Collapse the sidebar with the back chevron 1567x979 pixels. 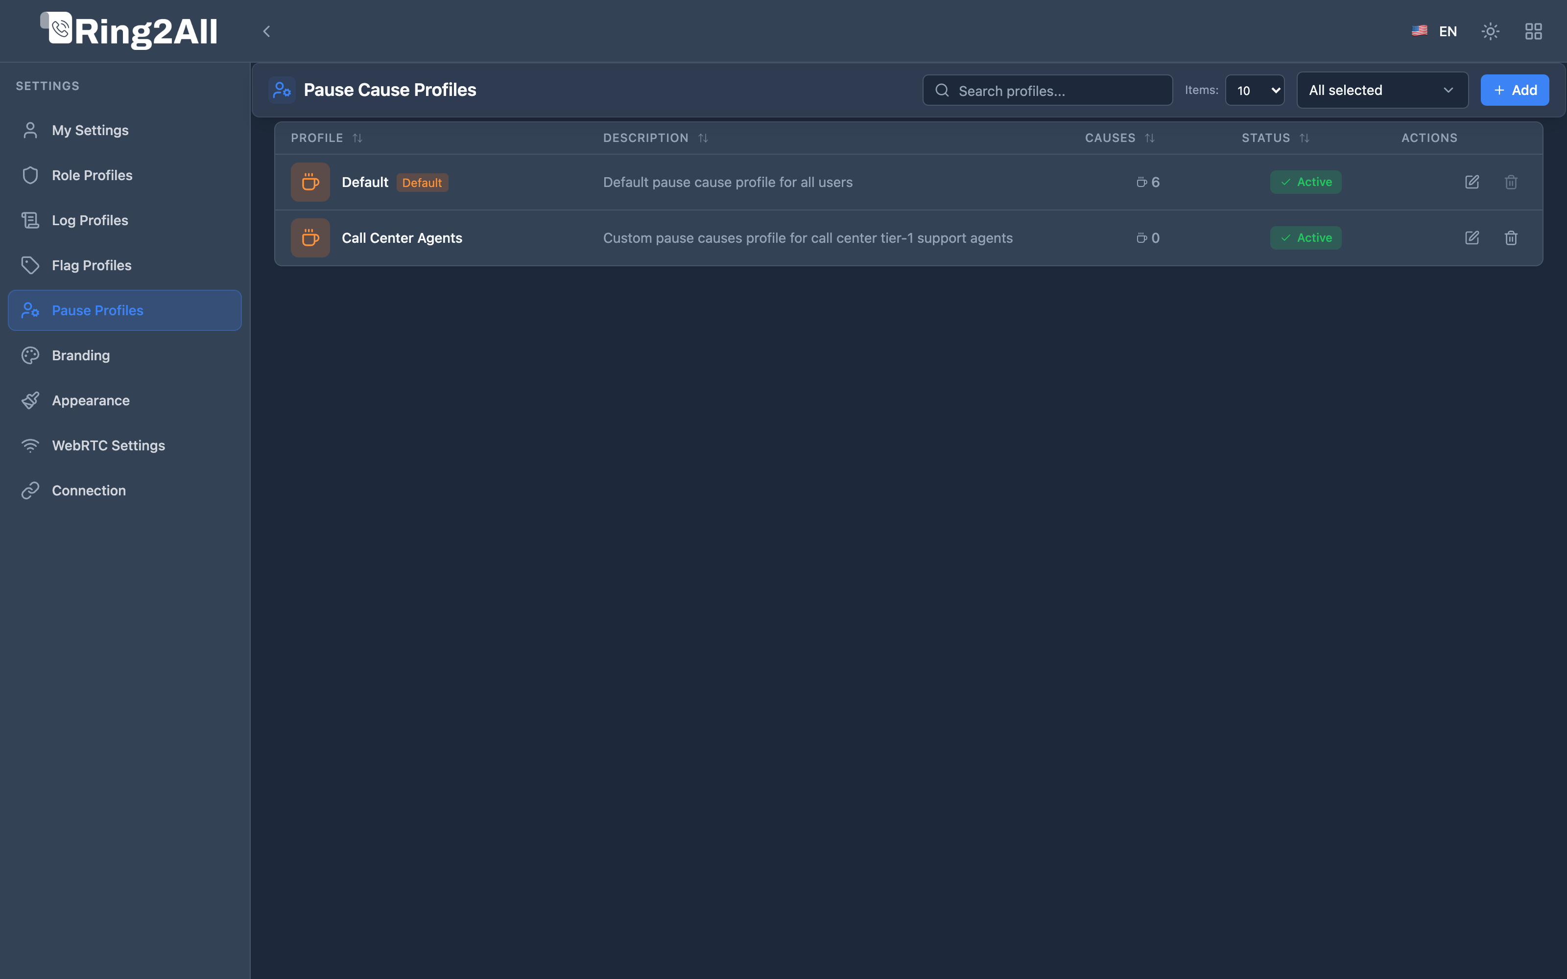click(266, 31)
